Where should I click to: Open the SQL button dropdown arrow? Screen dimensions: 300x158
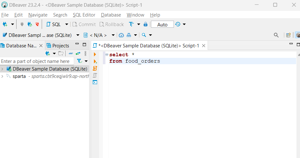click(67, 24)
